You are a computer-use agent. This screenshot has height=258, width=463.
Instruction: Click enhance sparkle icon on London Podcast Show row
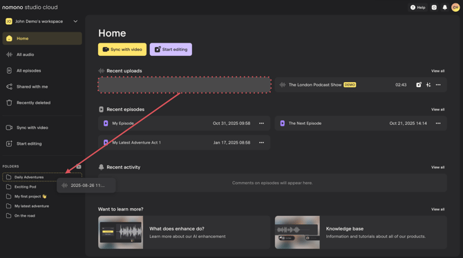click(428, 85)
